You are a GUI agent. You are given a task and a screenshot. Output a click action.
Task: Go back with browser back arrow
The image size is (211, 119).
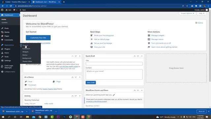click(3, 6)
